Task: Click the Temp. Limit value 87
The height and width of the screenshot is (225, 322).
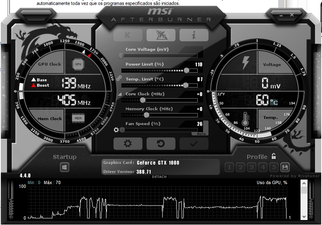Action: pyautogui.click(x=200, y=79)
